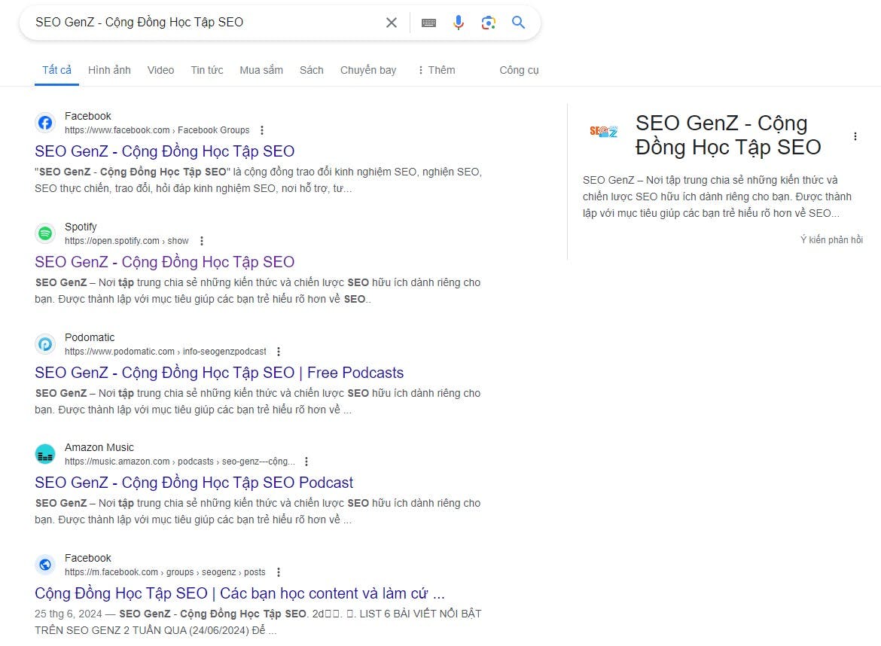Click the on-screen keyboard icon
Viewport: 881px width, 646px height.
tap(428, 23)
